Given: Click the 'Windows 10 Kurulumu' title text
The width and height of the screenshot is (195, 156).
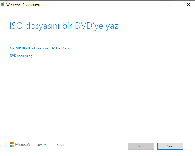Looking at the screenshot, I should (23, 5).
